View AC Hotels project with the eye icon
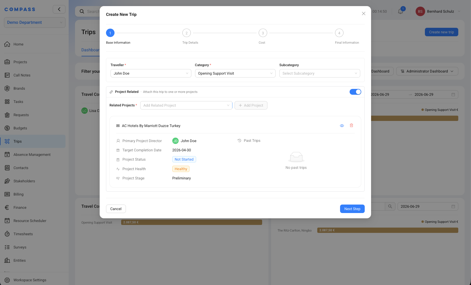The image size is (471, 285). pos(342,126)
